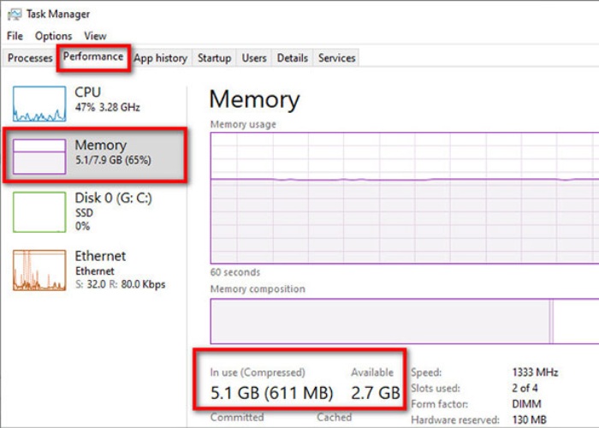The image size is (599, 428).
Task: Click the Memory usage graph area
Action: [x=404, y=197]
